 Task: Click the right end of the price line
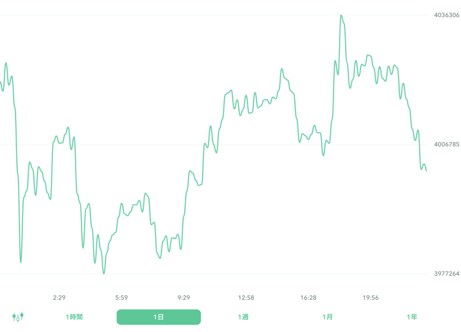point(426,171)
